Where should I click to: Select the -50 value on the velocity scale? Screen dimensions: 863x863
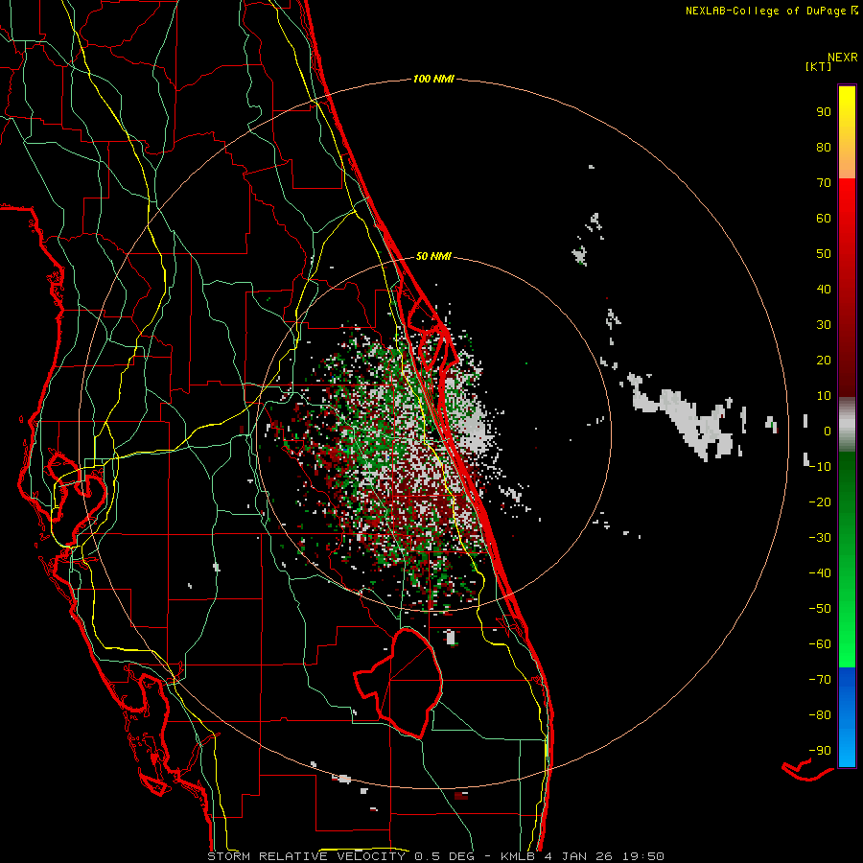coord(820,608)
